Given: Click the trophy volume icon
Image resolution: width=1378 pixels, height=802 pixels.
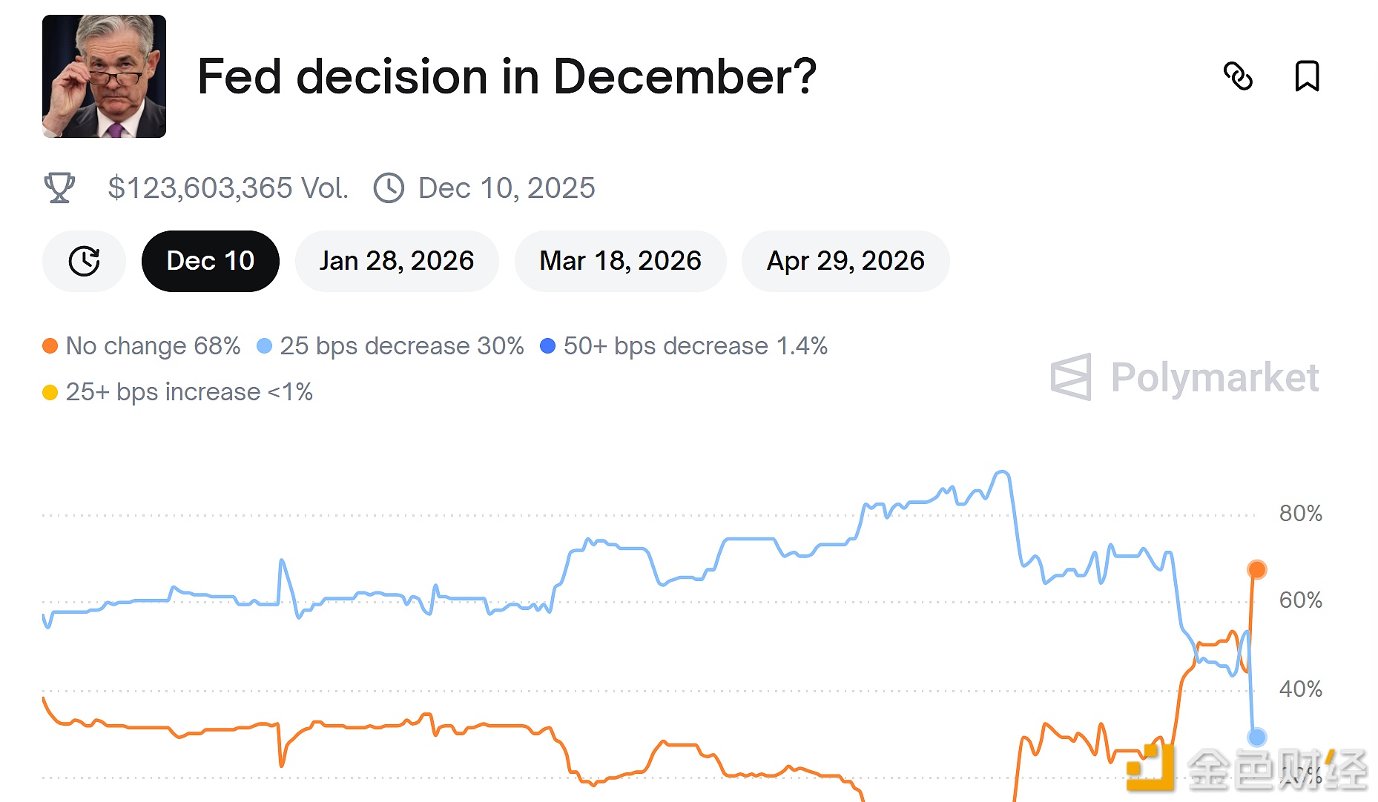Looking at the screenshot, I should (59, 188).
